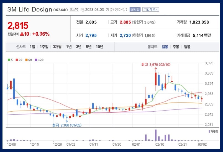Click the 3,895 price axis label

coord(209,63)
